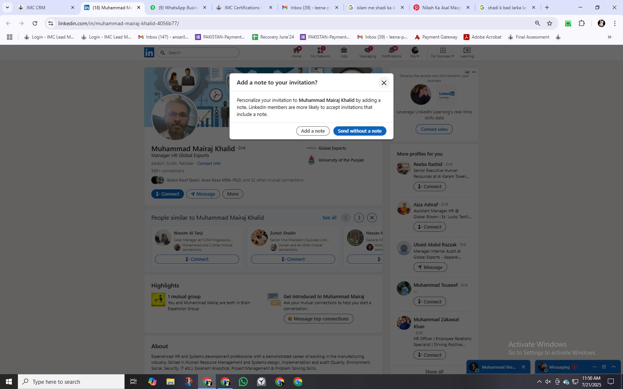Image resolution: width=623 pixels, height=389 pixels.
Task: Open messaging panel options dots
Action: point(594,367)
